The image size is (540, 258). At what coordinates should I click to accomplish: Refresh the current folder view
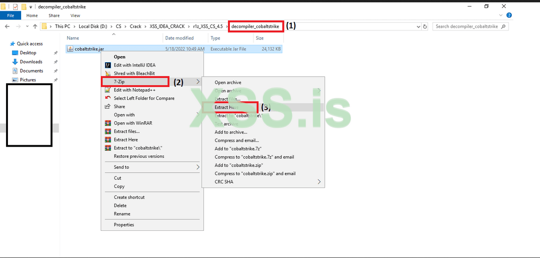click(425, 26)
